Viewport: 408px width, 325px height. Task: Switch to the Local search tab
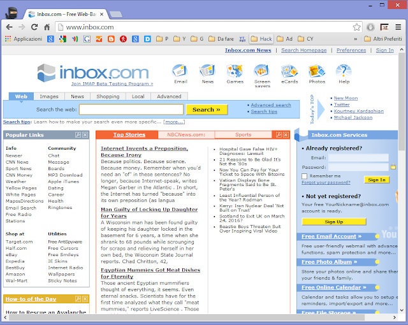[138, 96]
